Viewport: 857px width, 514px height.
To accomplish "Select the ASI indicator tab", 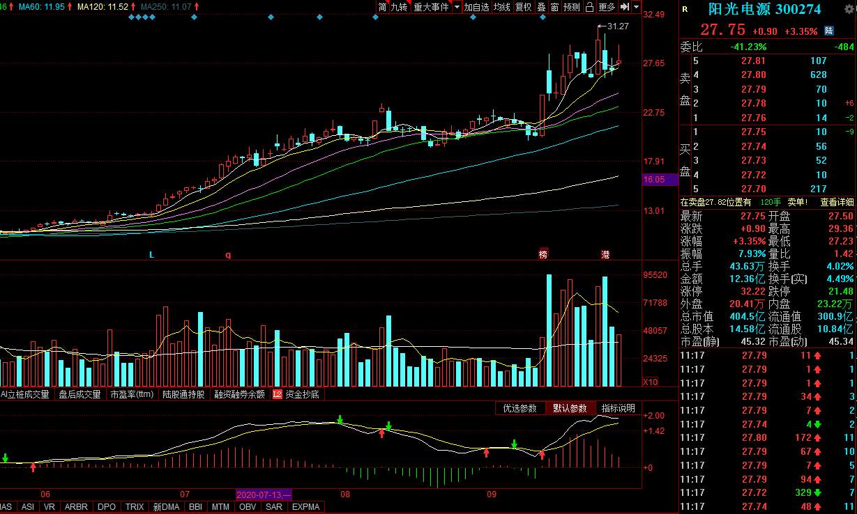I will (28, 507).
